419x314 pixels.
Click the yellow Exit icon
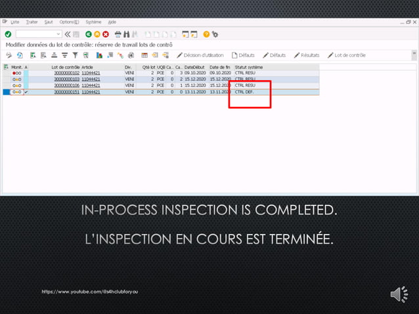point(97,34)
